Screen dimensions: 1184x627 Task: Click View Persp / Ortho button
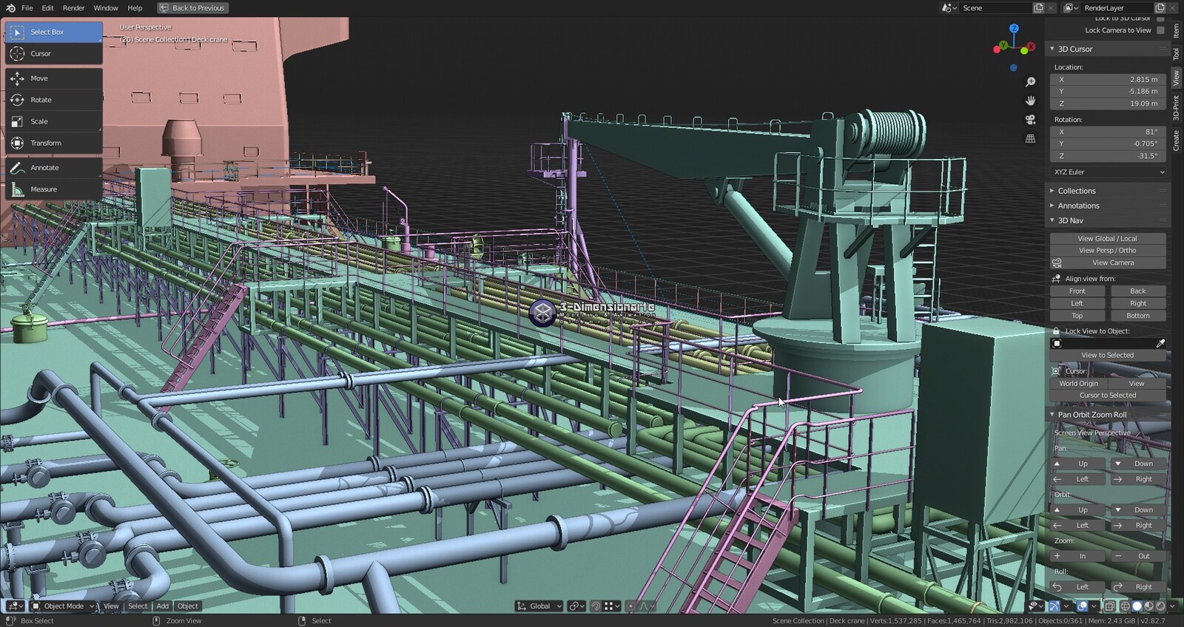tap(1107, 250)
